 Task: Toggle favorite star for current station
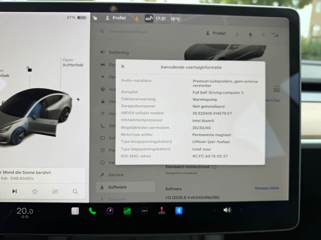(35, 191)
